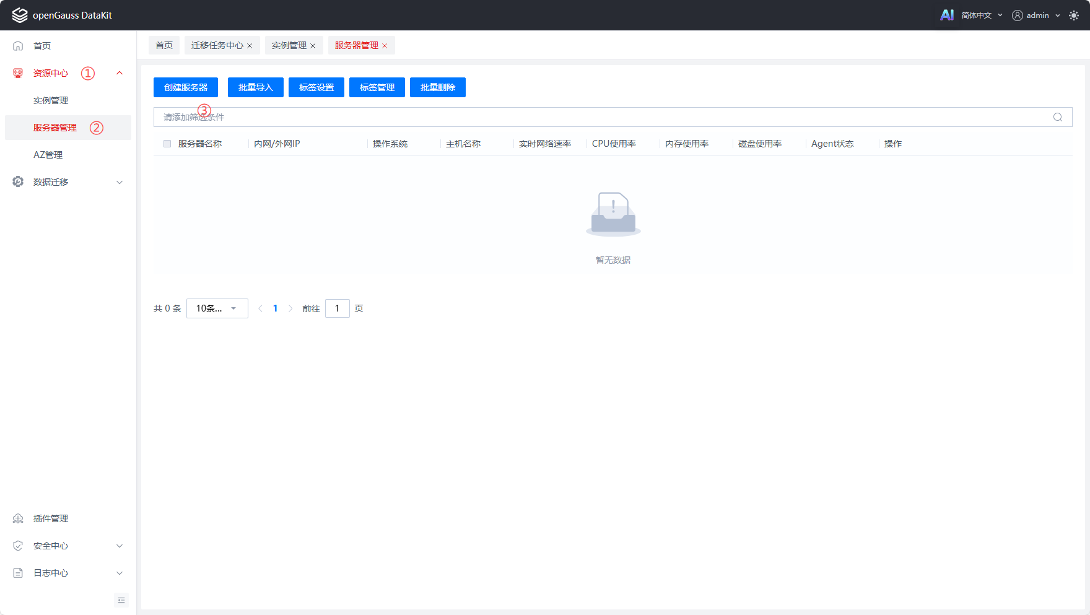Switch to the 迁移任务中心 tab

[217, 45]
